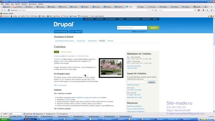Click the page vertical scrollbar thumb
215x121 pixels.
click(x=214, y=32)
